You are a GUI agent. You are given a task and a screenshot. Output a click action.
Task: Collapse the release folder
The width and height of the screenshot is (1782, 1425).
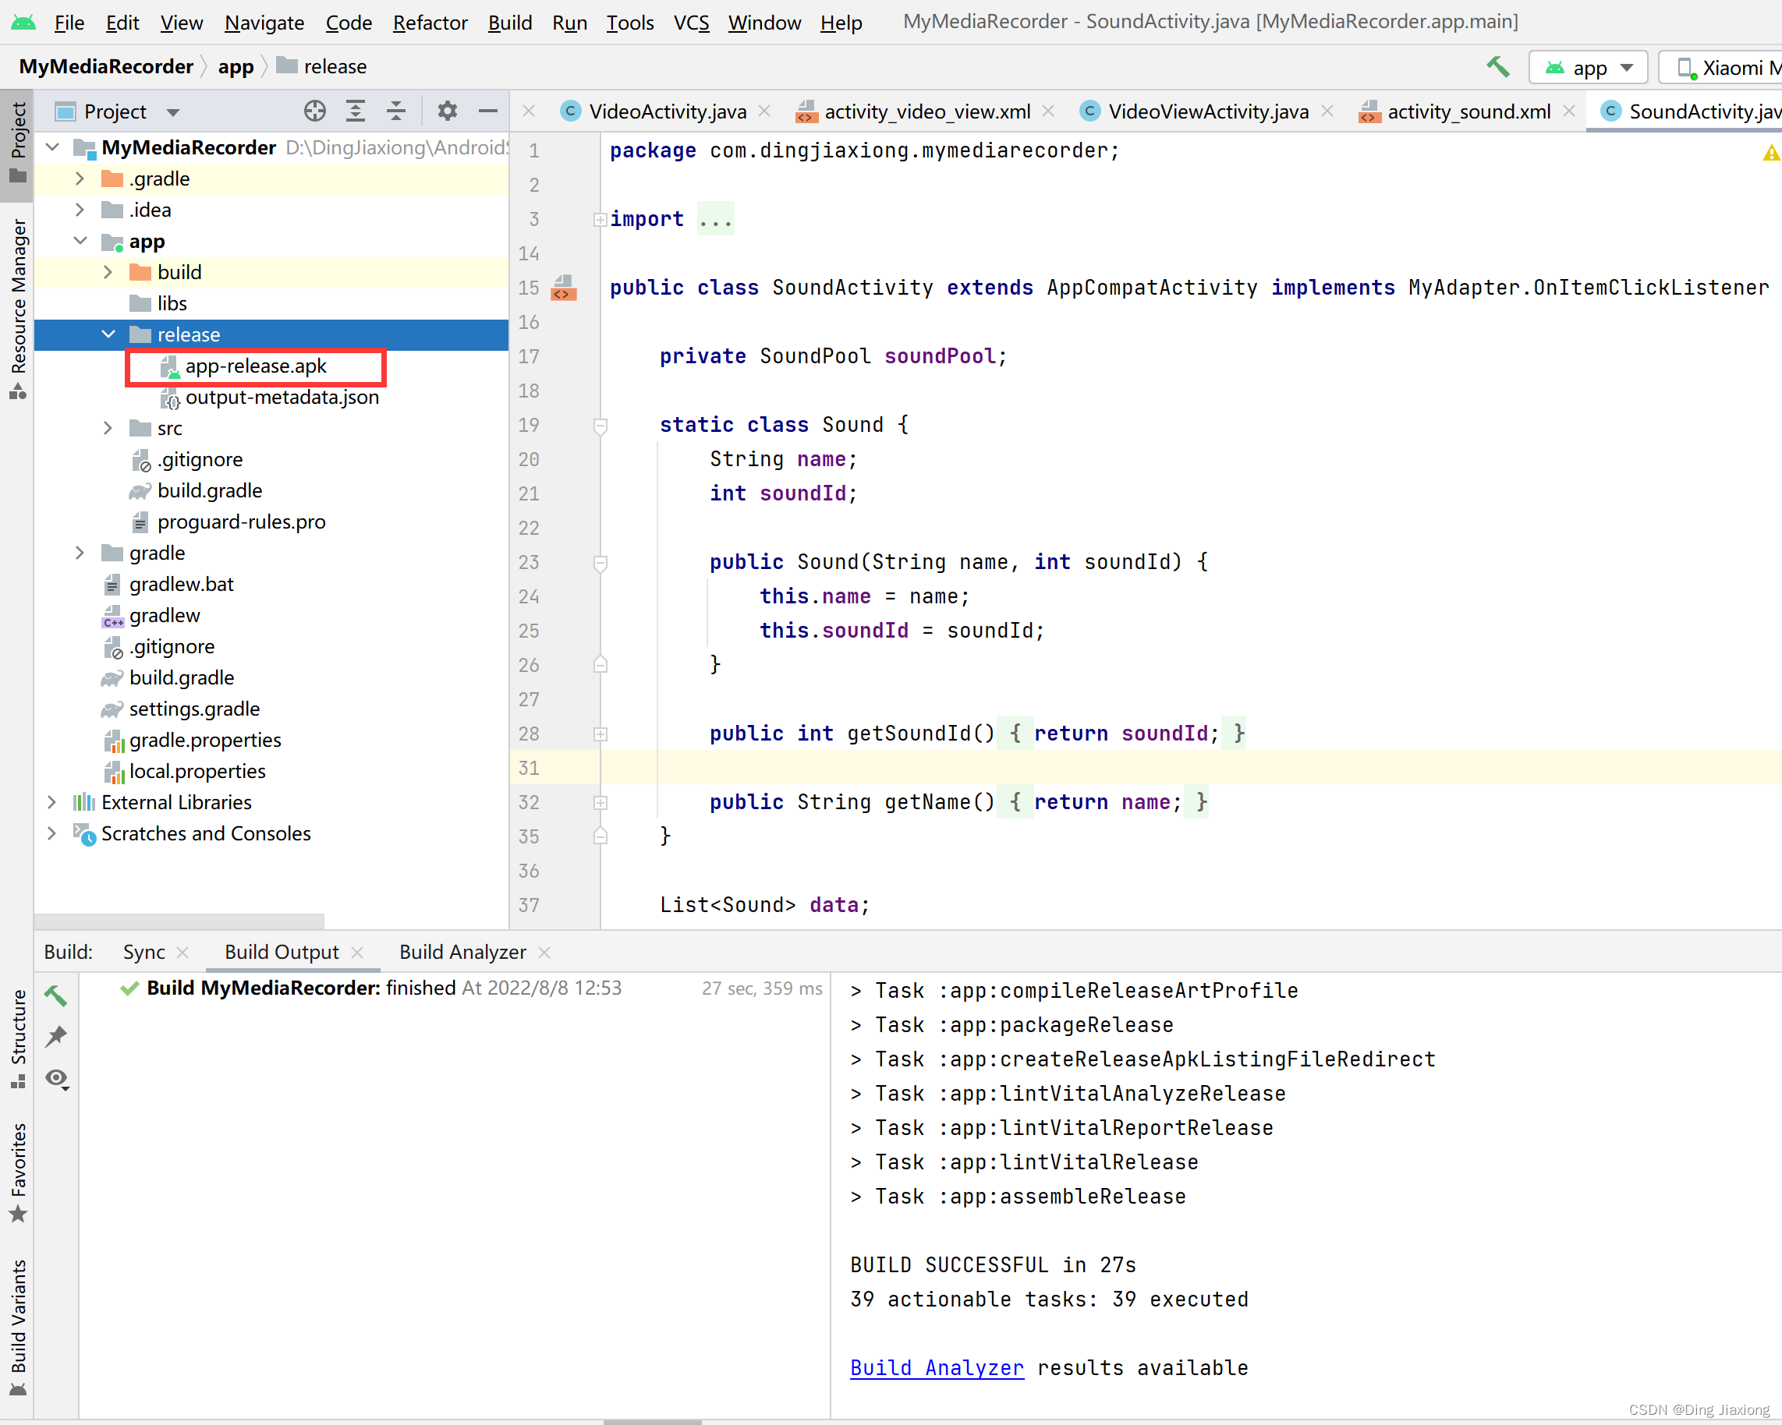coord(108,334)
